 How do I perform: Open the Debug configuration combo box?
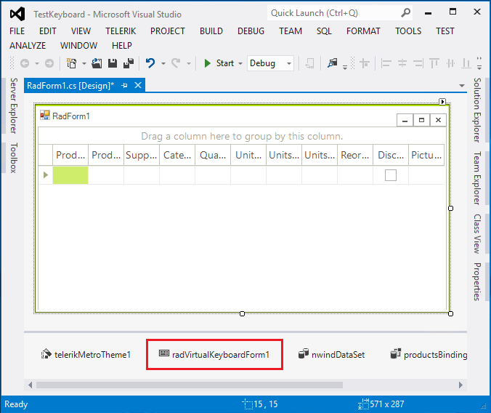pos(270,63)
